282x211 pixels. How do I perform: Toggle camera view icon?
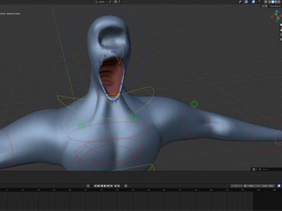click(281, 35)
